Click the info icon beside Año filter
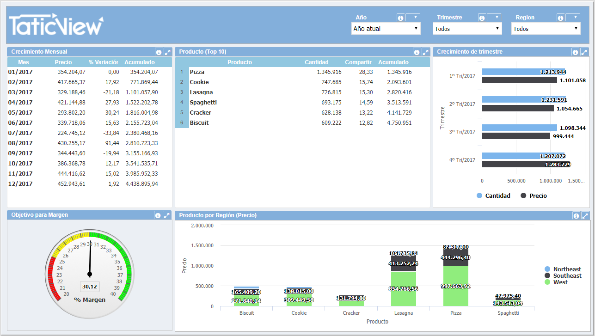Screen dimensions: 595x336 pos(400,18)
